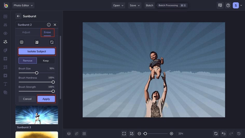The image size is (245, 138).
Task: Open the help question mark icon
Action: [x=228, y=5]
